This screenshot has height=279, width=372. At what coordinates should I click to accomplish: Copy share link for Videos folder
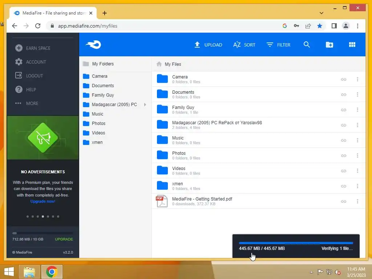coord(344,171)
